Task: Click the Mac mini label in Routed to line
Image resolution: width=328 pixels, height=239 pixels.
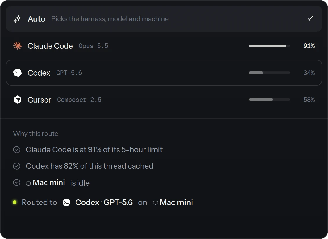Action: pyautogui.click(x=176, y=202)
